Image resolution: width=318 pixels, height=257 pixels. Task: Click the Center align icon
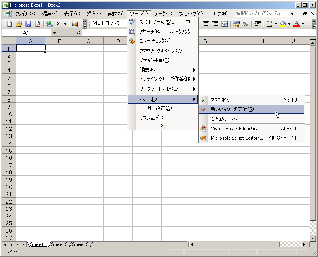[206, 24]
